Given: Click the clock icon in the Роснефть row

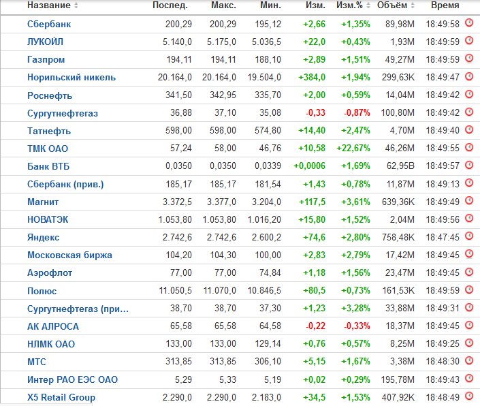Looking at the screenshot, I should click(469, 94).
